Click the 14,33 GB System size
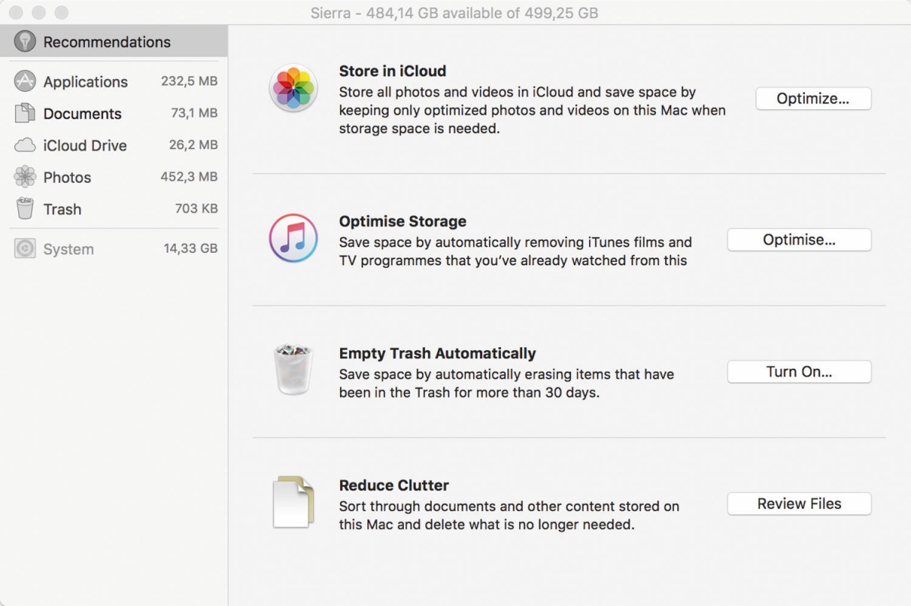 click(x=191, y=248)
